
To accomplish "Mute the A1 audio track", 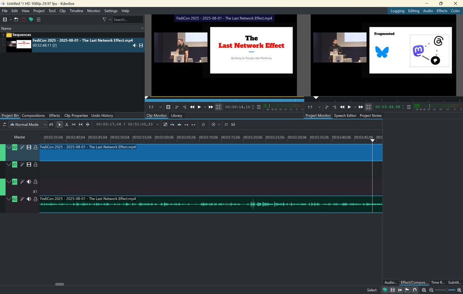I will coord(29,182).
